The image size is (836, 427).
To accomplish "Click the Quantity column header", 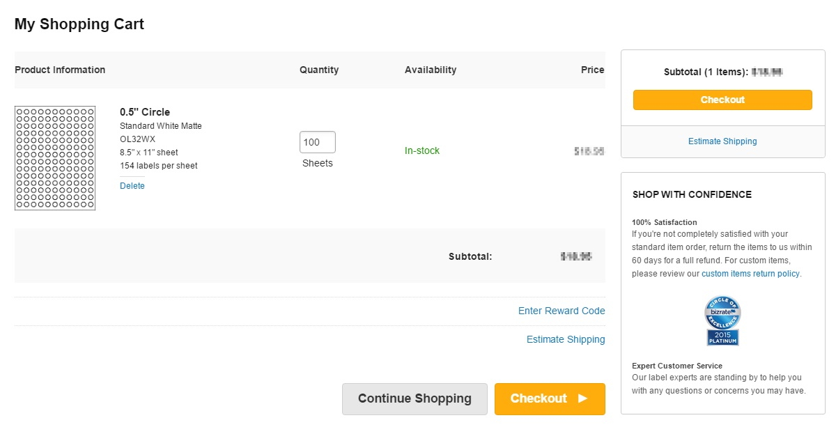I will pyautogui.click(x=319, y=70).
